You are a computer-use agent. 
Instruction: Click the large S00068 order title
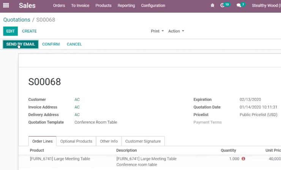45,82
